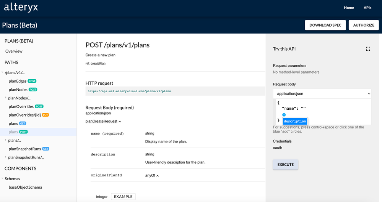Expand the Try this API panel to fullscreen
Viewport: 382px width, 202px height.
point(368,49)
